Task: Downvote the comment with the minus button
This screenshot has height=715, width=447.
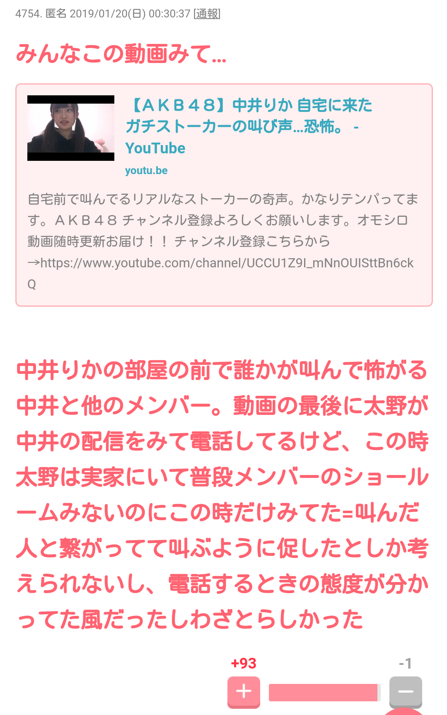Action: point(406,692)
